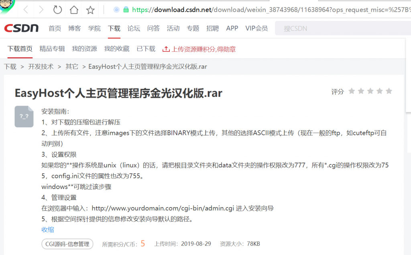Viewport: 411px width, 255px height.
Task: Collapse description via 收缩 link
Action: (x=48, y=230)
